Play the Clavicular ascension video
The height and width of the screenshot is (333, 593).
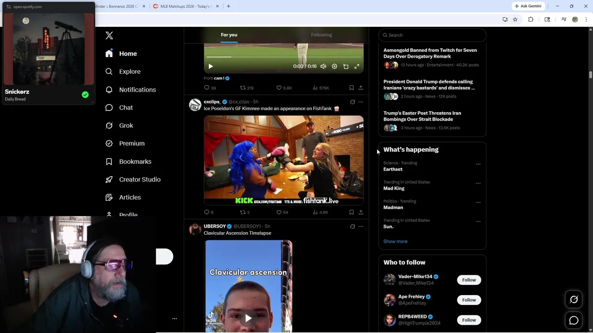coord(248,318)
